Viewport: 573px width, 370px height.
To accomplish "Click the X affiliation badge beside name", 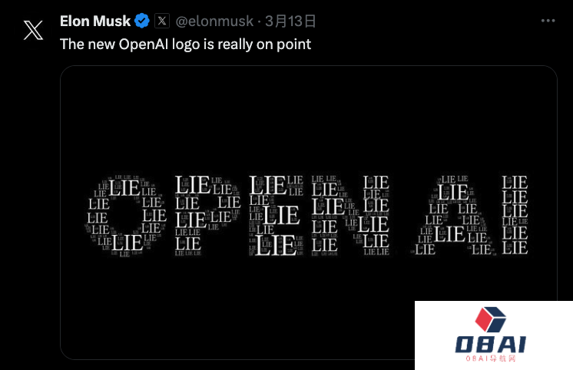I will [162, 21].
